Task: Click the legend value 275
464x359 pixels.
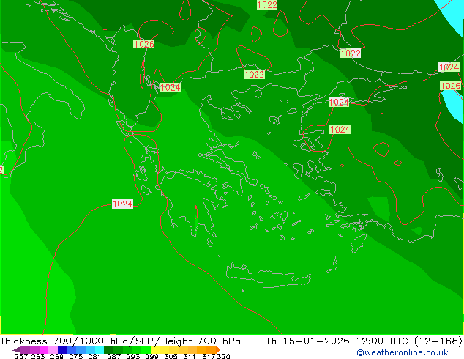Action: [x=76, y=356]
